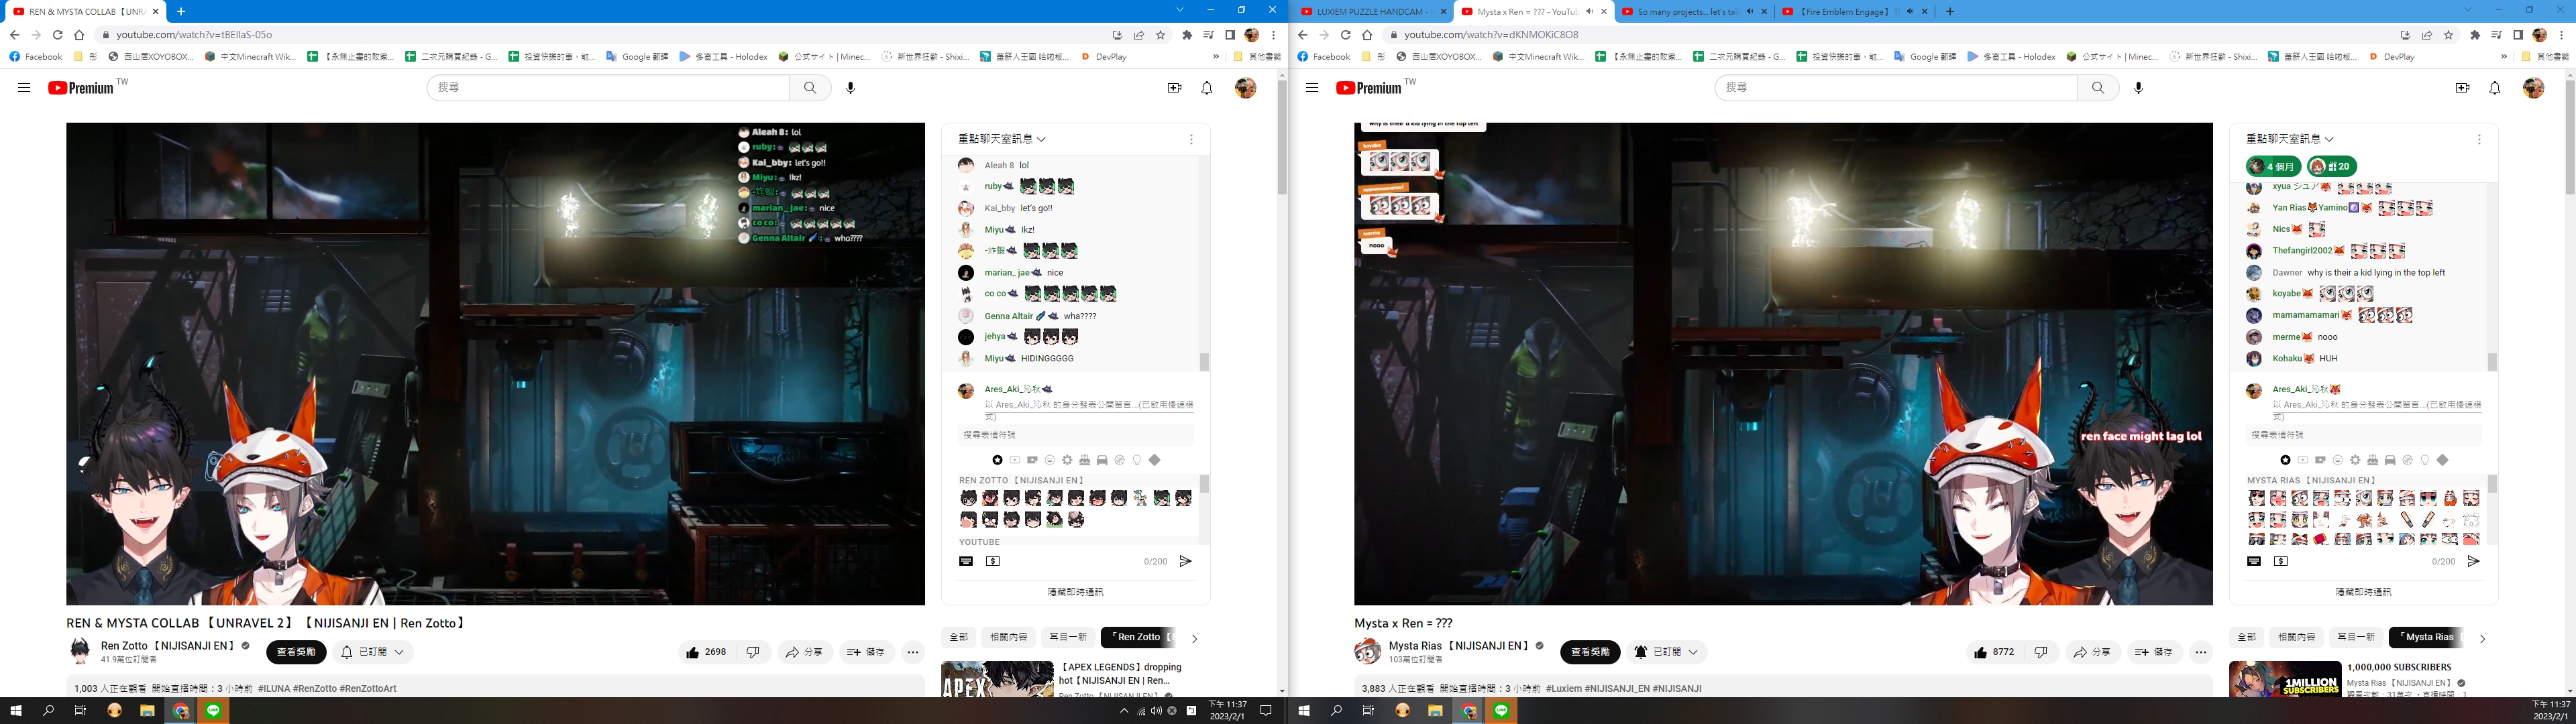Click YouTube search box in right window
This screenshot has height=724, width=2576.
[x=1896, y=88]
